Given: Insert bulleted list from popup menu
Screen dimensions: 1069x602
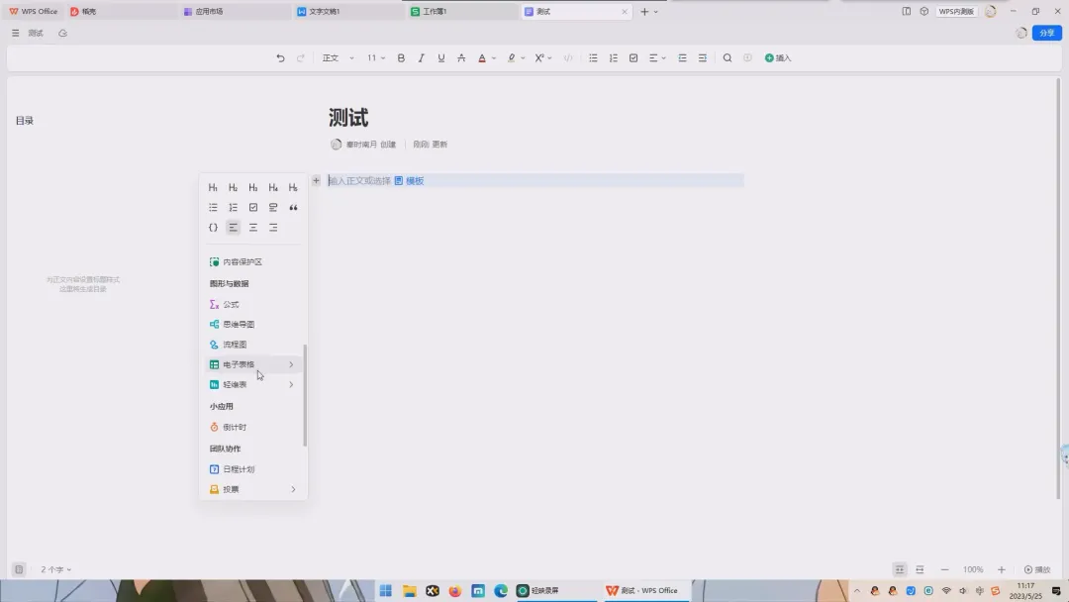Looking at the screenshot, I should coord(213,207).
